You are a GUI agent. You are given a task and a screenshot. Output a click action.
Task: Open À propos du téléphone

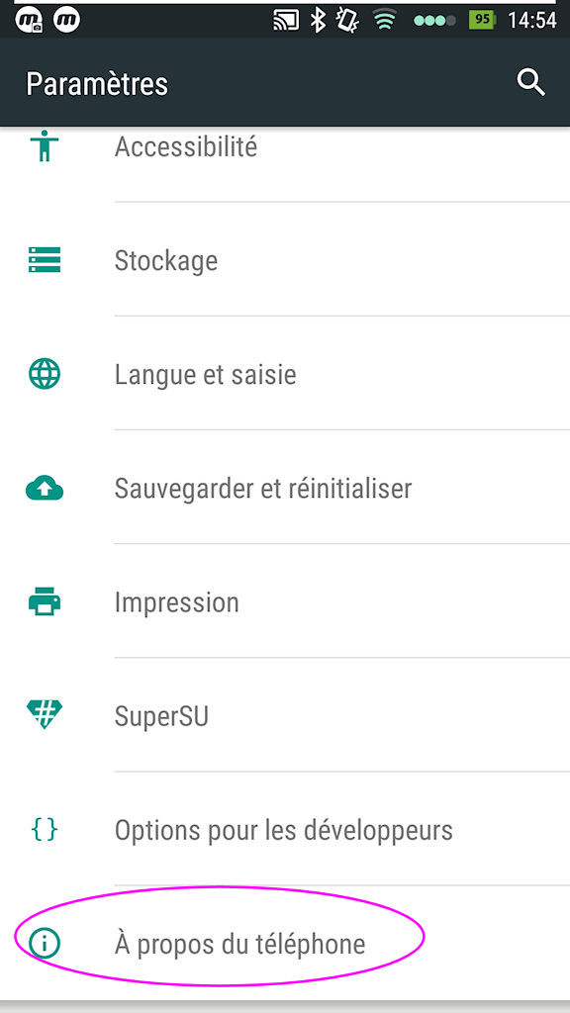285,943
